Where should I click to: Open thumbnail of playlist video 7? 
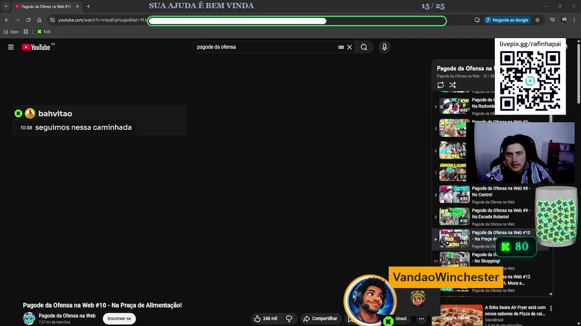point(453,172)
